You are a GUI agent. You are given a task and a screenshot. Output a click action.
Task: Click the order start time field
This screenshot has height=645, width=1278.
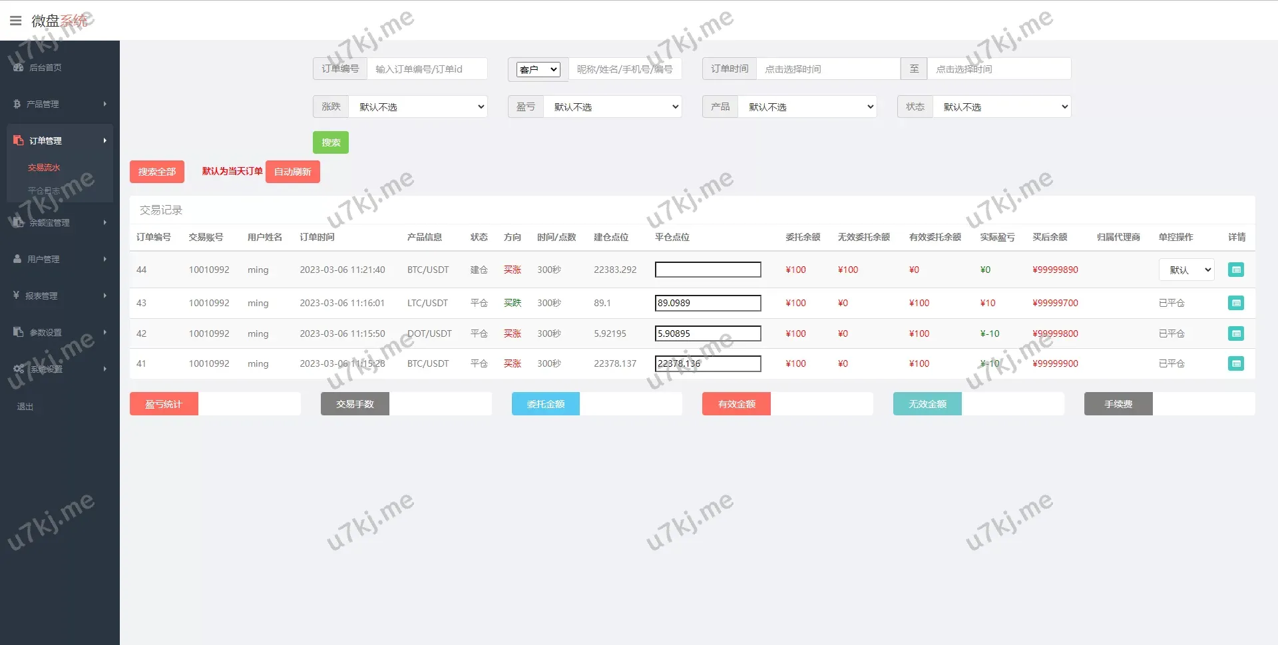827,69
